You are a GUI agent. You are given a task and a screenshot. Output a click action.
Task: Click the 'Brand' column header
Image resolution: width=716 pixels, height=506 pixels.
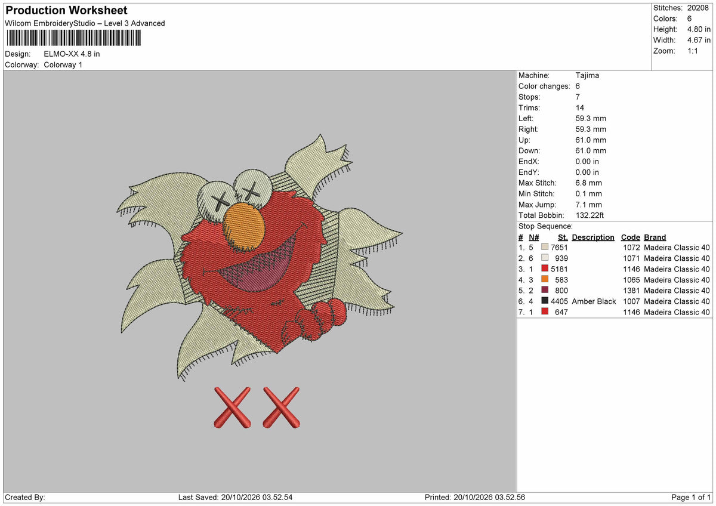tap(655, 237)
